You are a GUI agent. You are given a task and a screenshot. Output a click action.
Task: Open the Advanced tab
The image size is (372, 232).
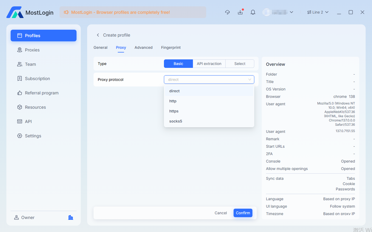144,47
